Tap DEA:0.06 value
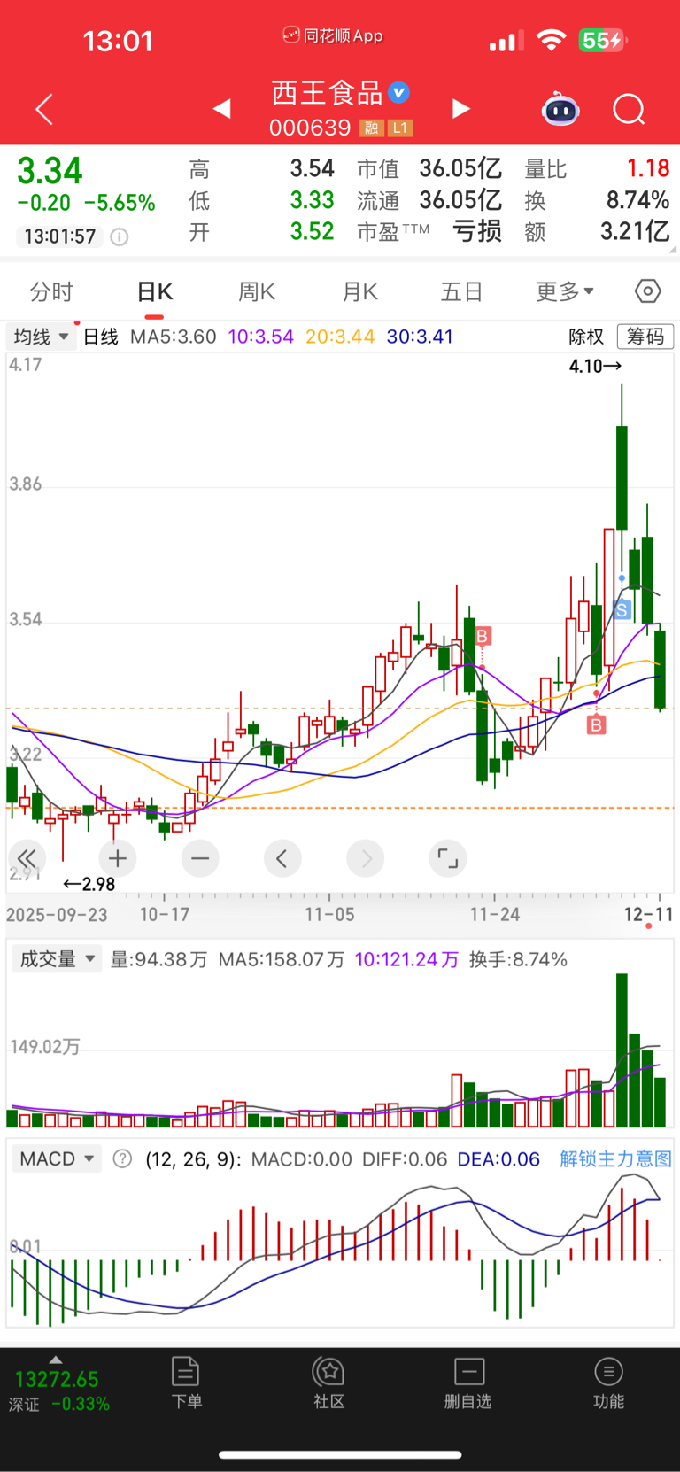This screenshot has width=680, height=1472. [498, 1159]
